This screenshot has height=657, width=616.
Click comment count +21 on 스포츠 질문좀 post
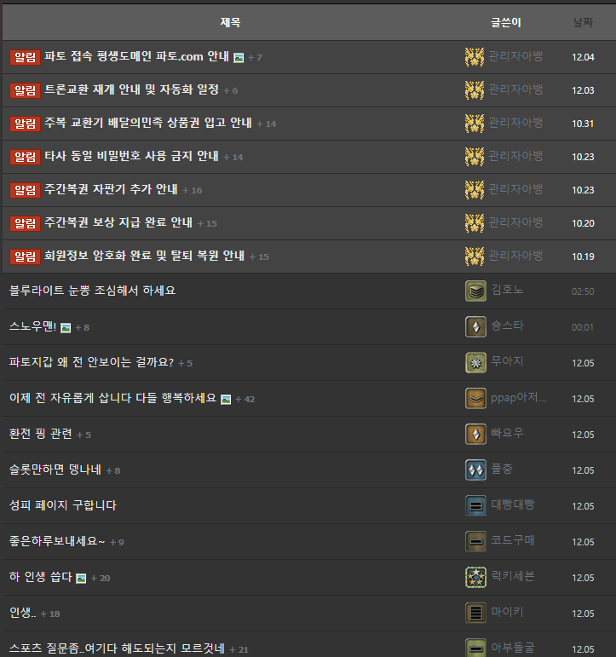click(239, 650)
